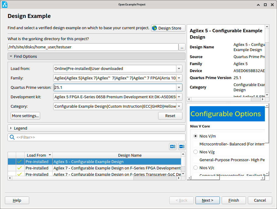This screenshot has height=209, width=277.
Task: Click the filter search magnifier icon
Action: (12, 137)
